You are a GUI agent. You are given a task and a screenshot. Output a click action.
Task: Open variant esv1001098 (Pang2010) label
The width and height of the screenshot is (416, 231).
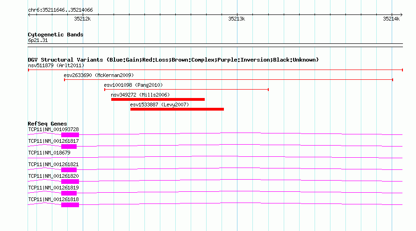click(x=133, y=85)
